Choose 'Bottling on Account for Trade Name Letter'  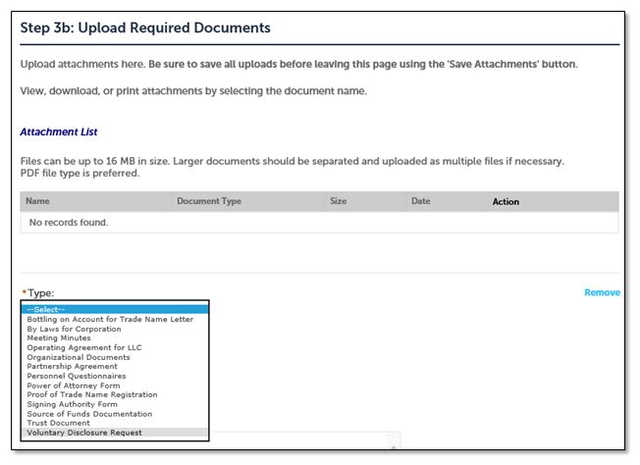click(x=115, y=319)
